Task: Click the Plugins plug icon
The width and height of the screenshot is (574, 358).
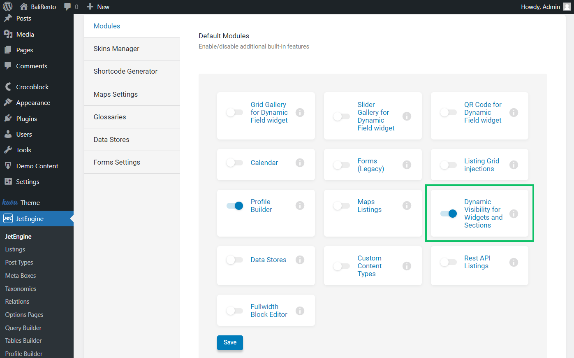Action: [8, 119]
